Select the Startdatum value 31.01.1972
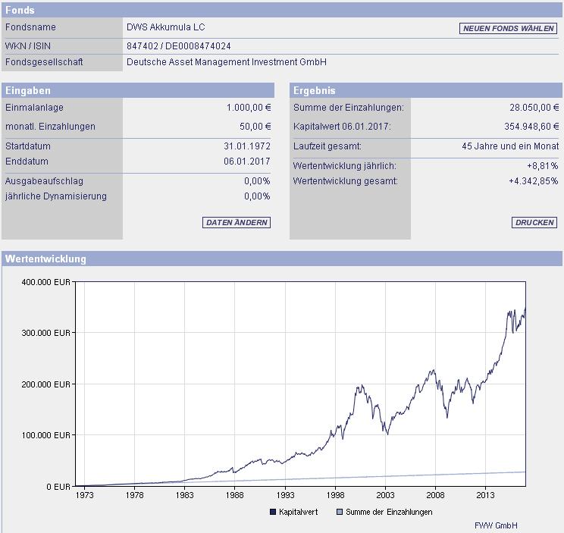The width and height of the screenshot is (564, 533). [247, 146]
